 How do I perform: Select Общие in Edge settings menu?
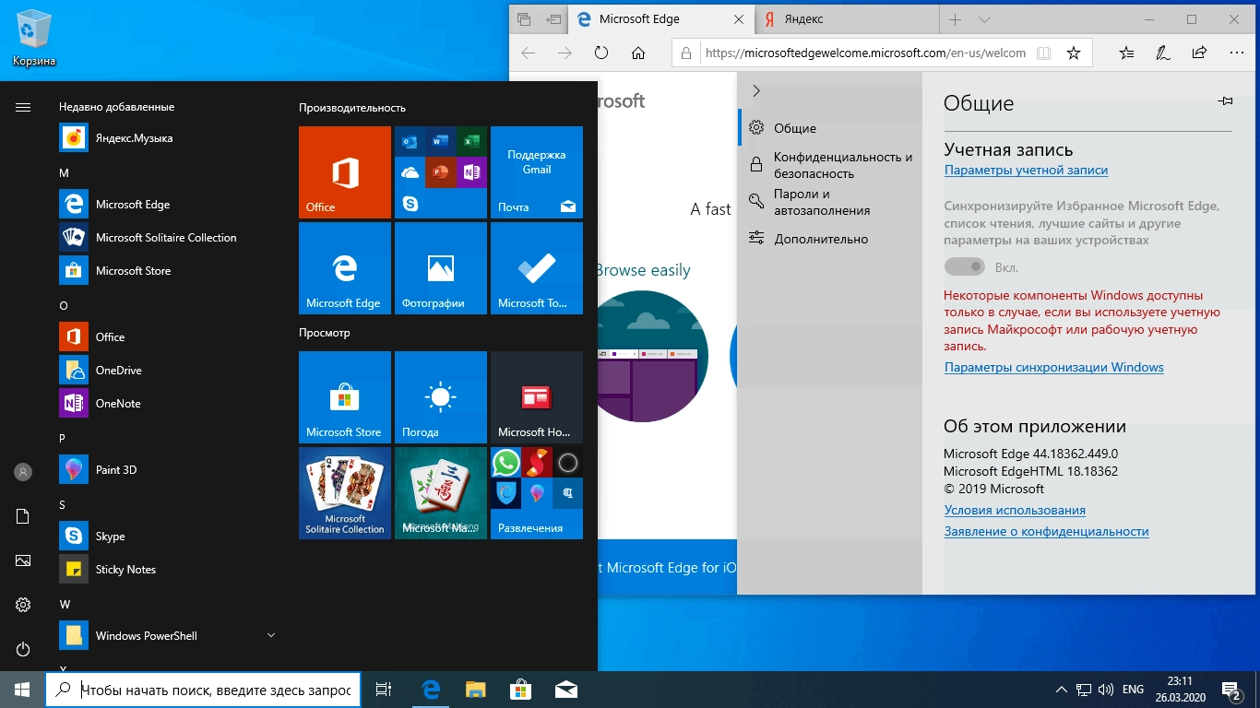tap(830, 128)
